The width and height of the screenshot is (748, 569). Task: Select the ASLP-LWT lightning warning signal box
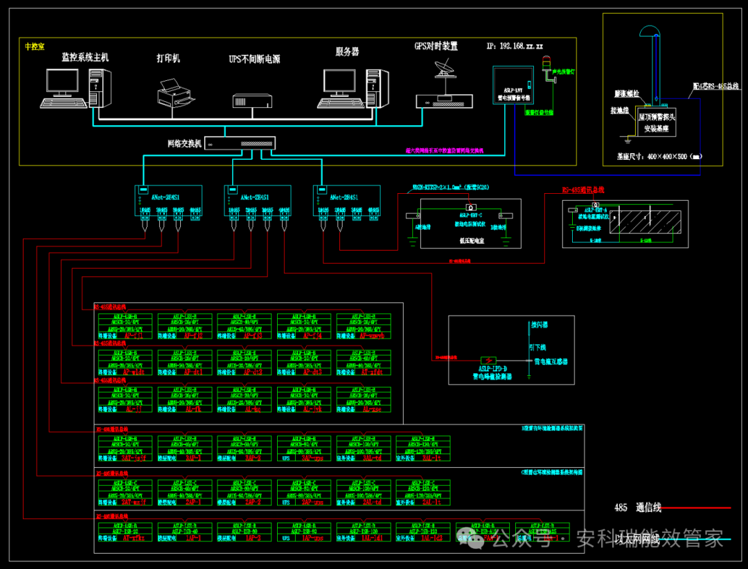tap(513, 85)
